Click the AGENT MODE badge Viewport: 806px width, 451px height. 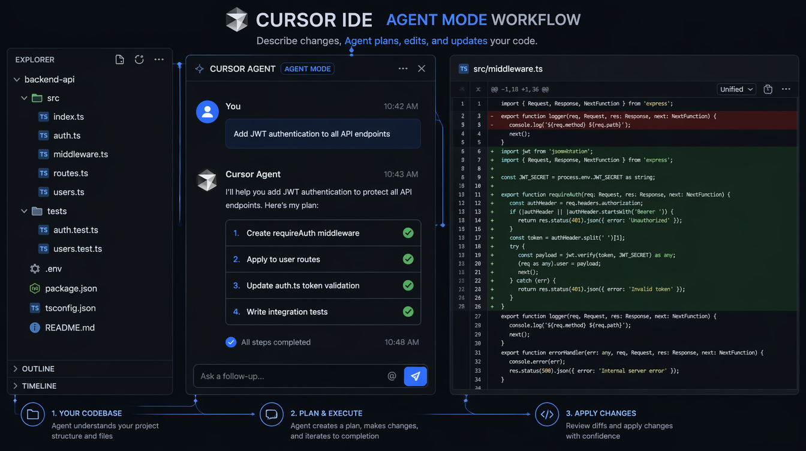[307, 68]
